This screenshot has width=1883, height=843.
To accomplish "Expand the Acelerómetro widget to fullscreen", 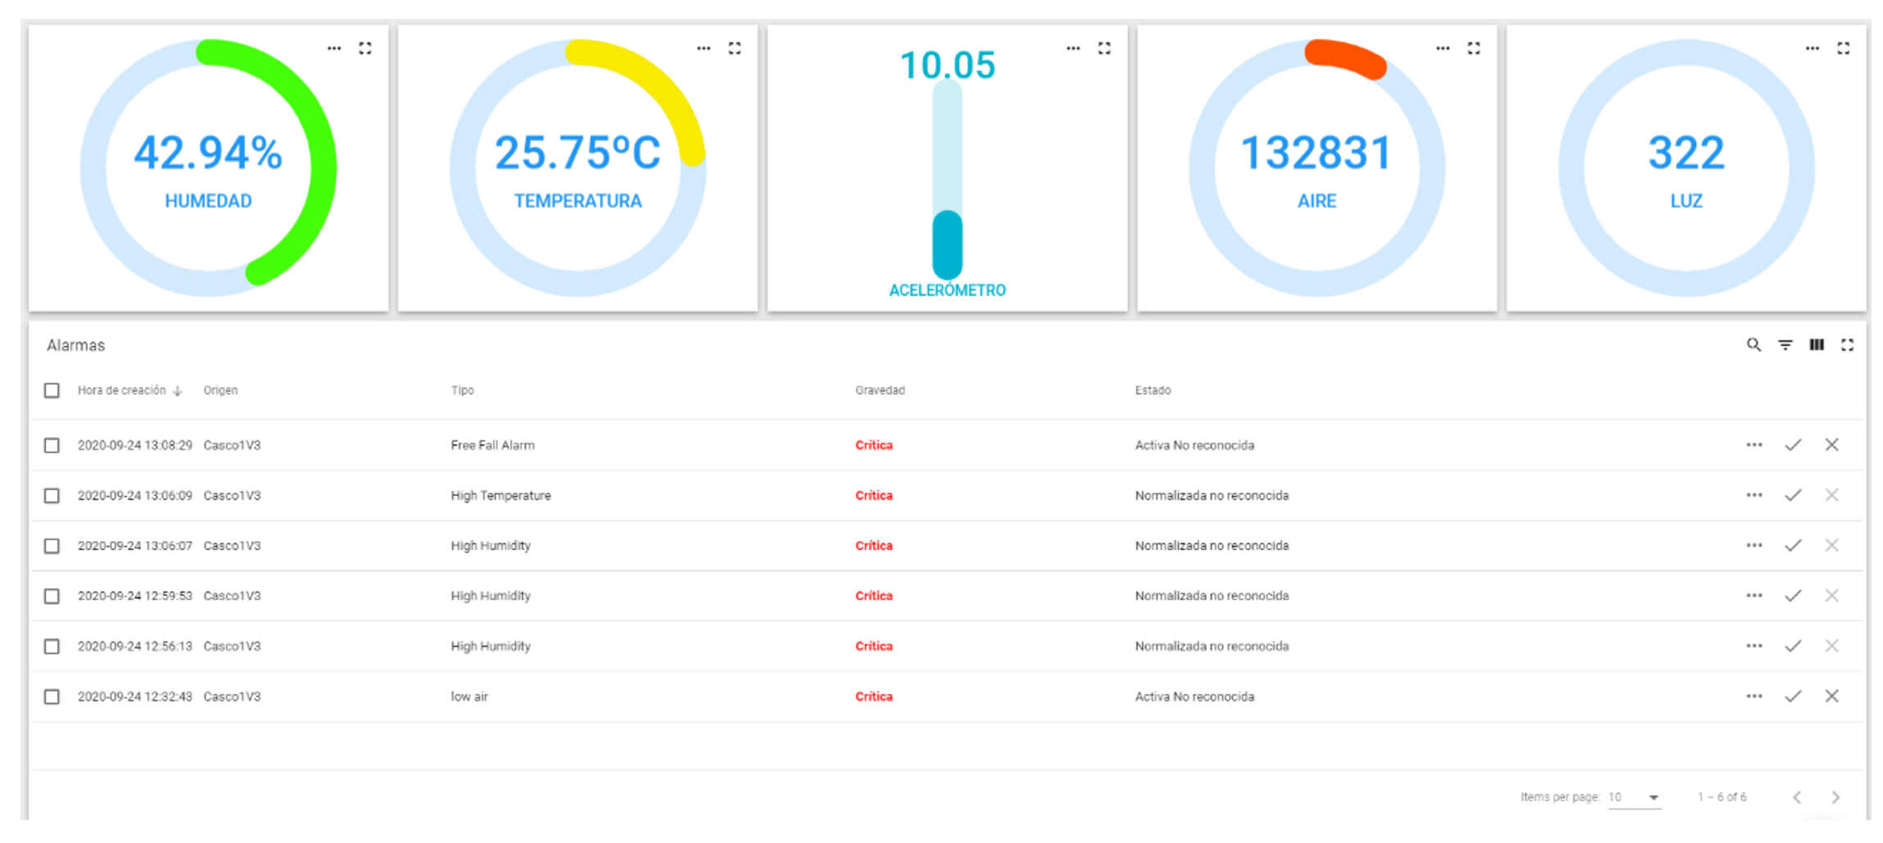I will 1104,48.
